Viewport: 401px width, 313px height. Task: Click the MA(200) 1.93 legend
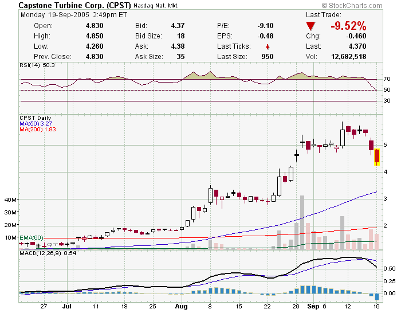click(38, 129)
